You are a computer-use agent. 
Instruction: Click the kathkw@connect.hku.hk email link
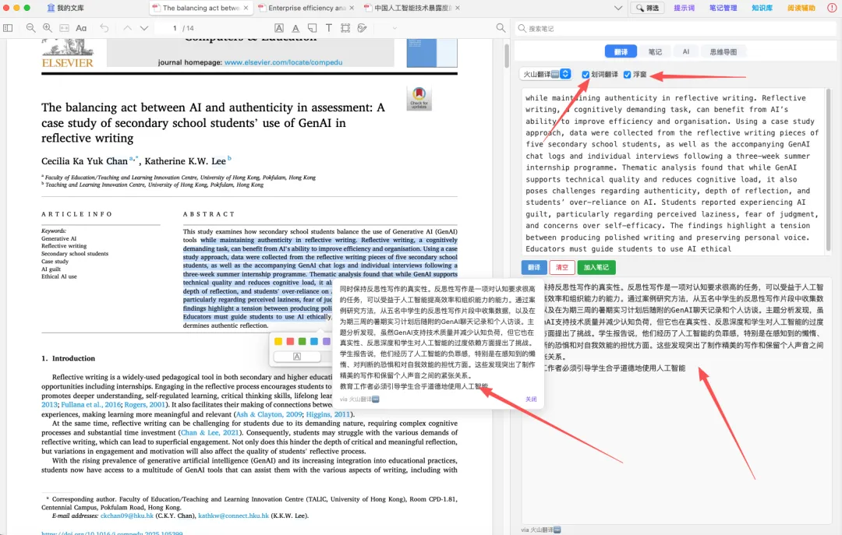click(233, 516)
